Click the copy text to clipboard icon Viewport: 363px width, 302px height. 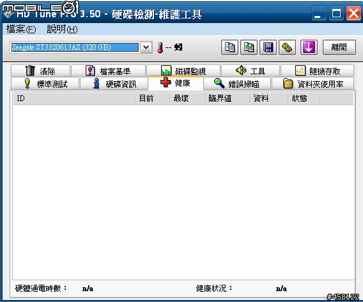[x=229, y=47]
